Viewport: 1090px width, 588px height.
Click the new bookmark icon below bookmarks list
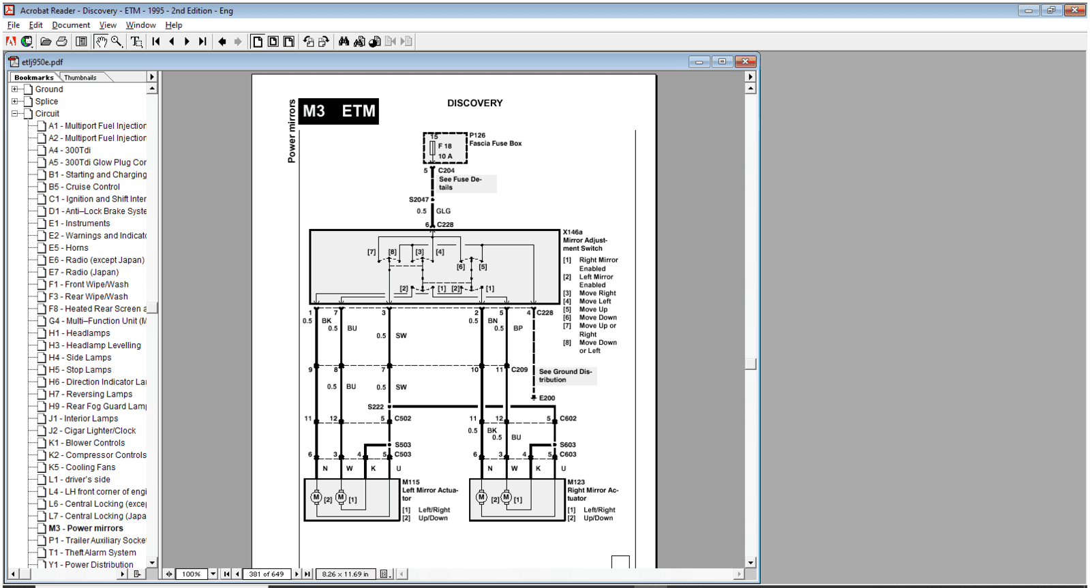[137, 574]
